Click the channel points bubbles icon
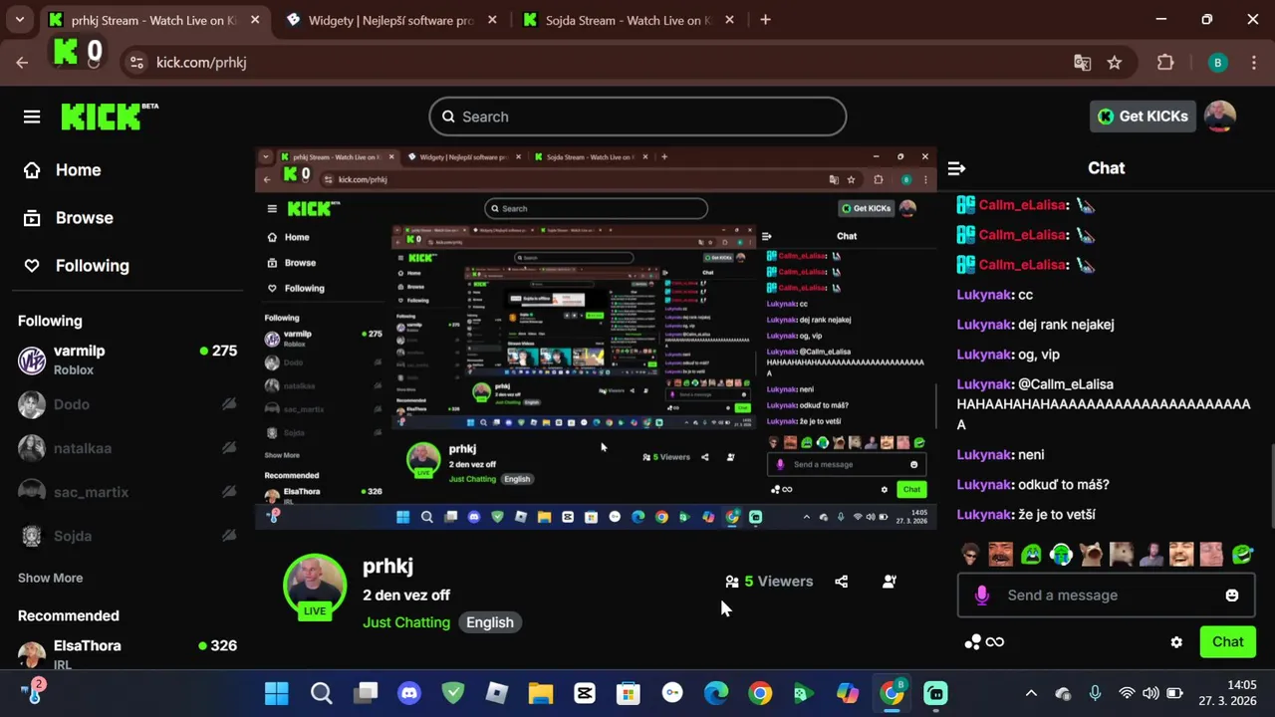 click(972, 642)
